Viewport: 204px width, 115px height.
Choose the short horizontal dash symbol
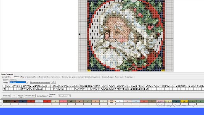click(x=44, y=86)
